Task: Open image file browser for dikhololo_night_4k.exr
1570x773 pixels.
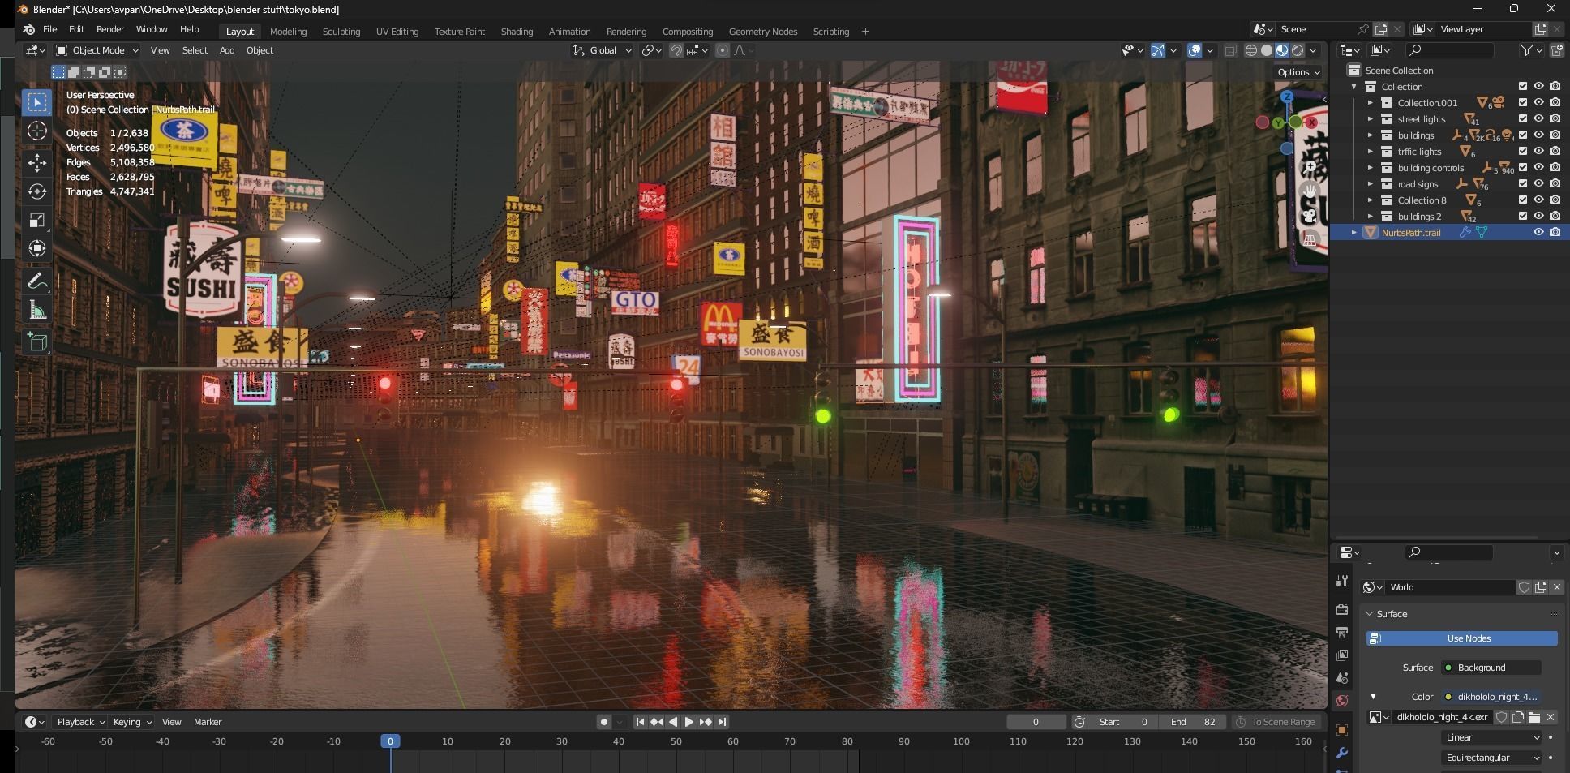Action: [x=1534, y=717]
